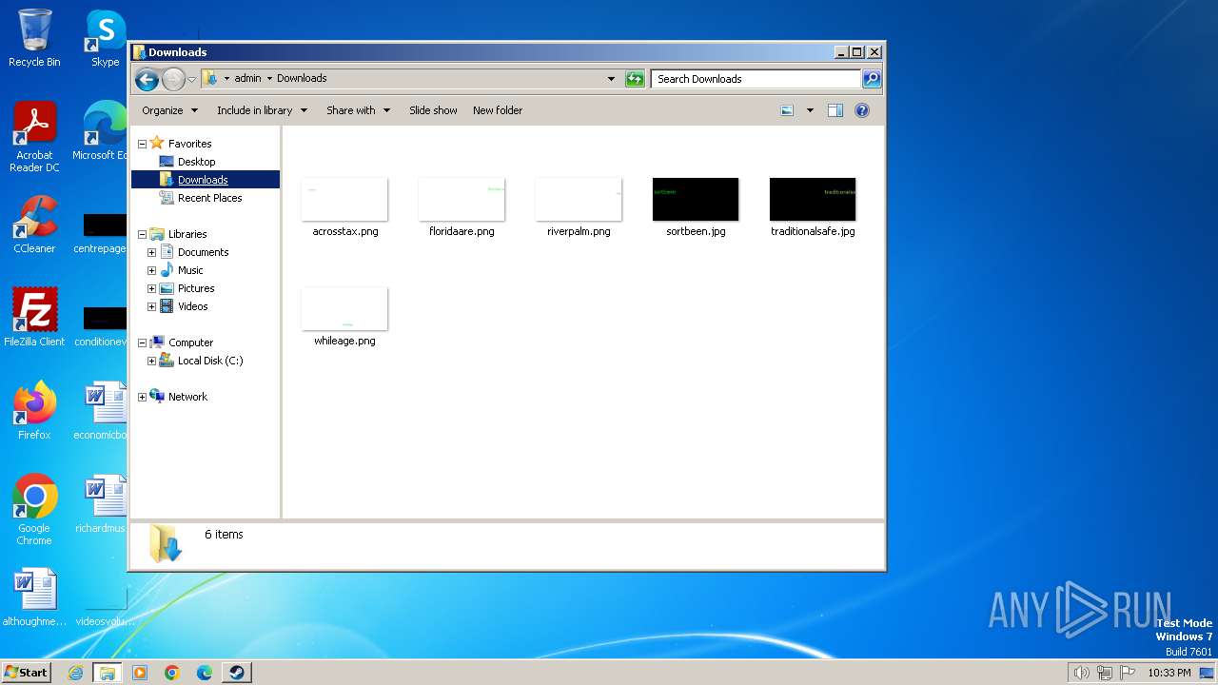Screen dimensions: 1218x685
Task: Click the File Explorer taskbar icon
Action: pyautogui.click(x=108, y=673)
